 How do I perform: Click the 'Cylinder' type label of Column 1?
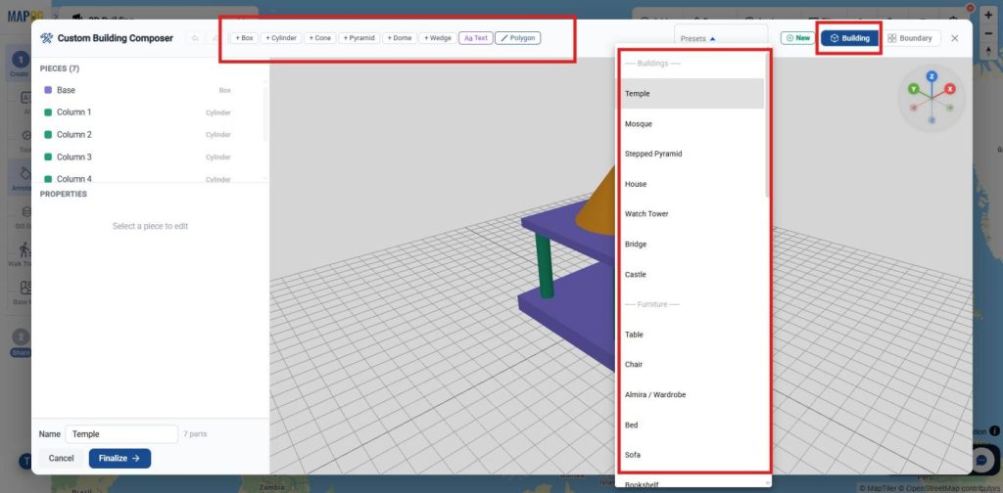pos(218,113)
